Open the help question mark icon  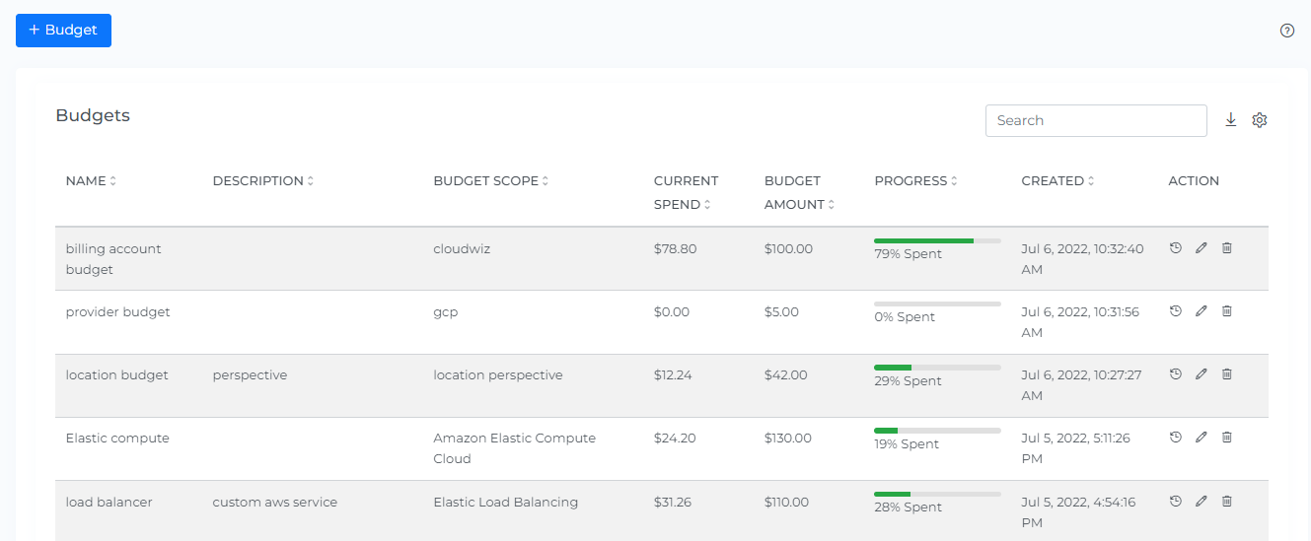1286,31
